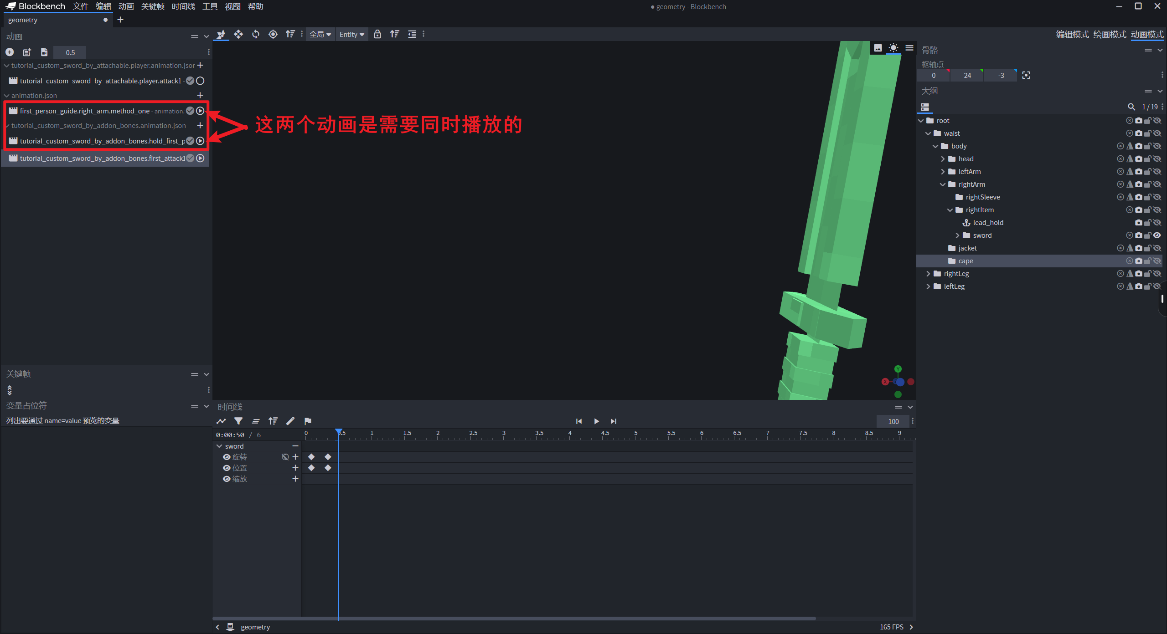Open the 文件 menu
Viewport: 1167px width, 634px height.
(x=81, y=6)
